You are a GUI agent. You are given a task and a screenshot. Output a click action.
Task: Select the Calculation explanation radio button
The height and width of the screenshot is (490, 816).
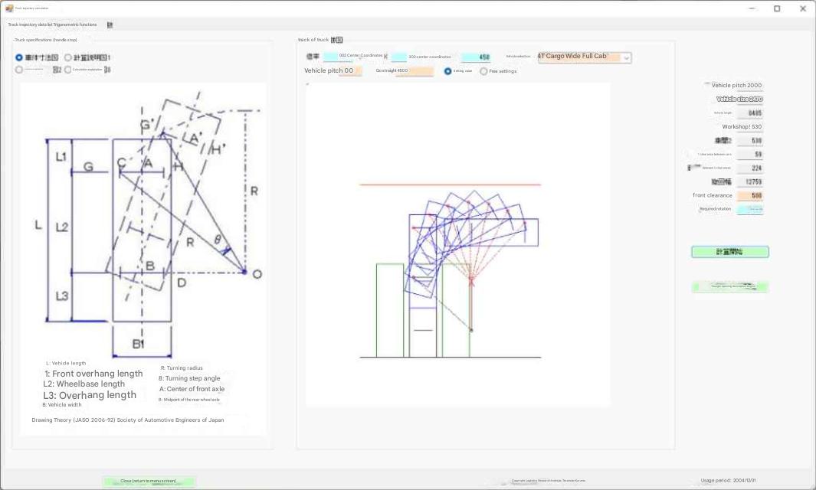click(x=68, y=70)
